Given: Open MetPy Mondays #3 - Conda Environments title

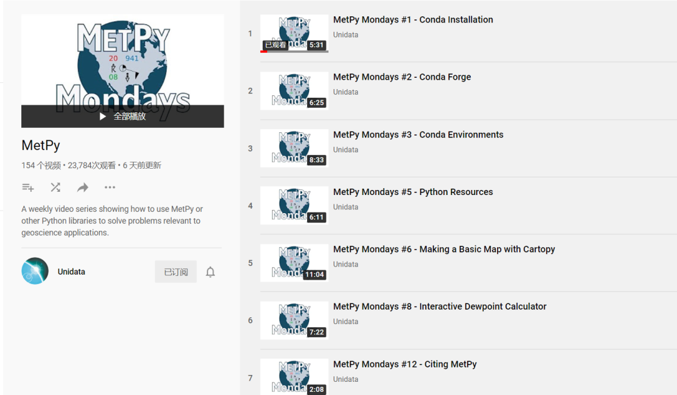Looking at the screenshot, I should (418, 135).
